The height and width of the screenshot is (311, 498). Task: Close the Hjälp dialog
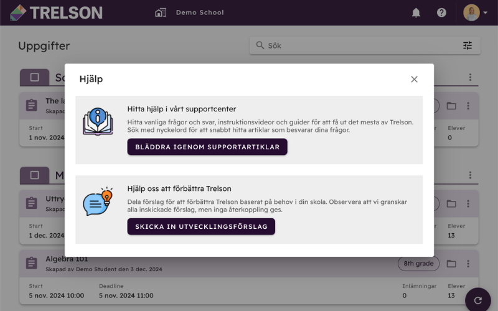[414, 80]
